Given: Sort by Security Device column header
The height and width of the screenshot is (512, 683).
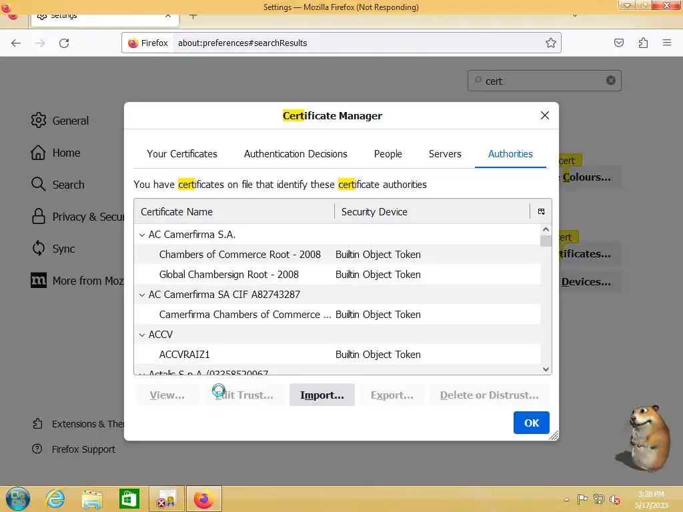Looking at the screenshot, I should coord(432,211).
